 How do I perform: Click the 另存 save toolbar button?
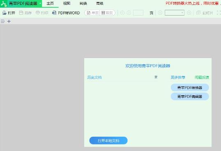25,13
